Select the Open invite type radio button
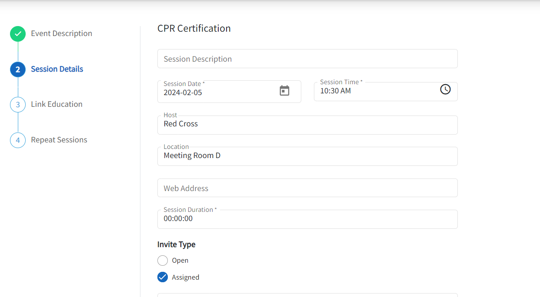The width and height of the screenshot is (540, 297). pos(163,261)
